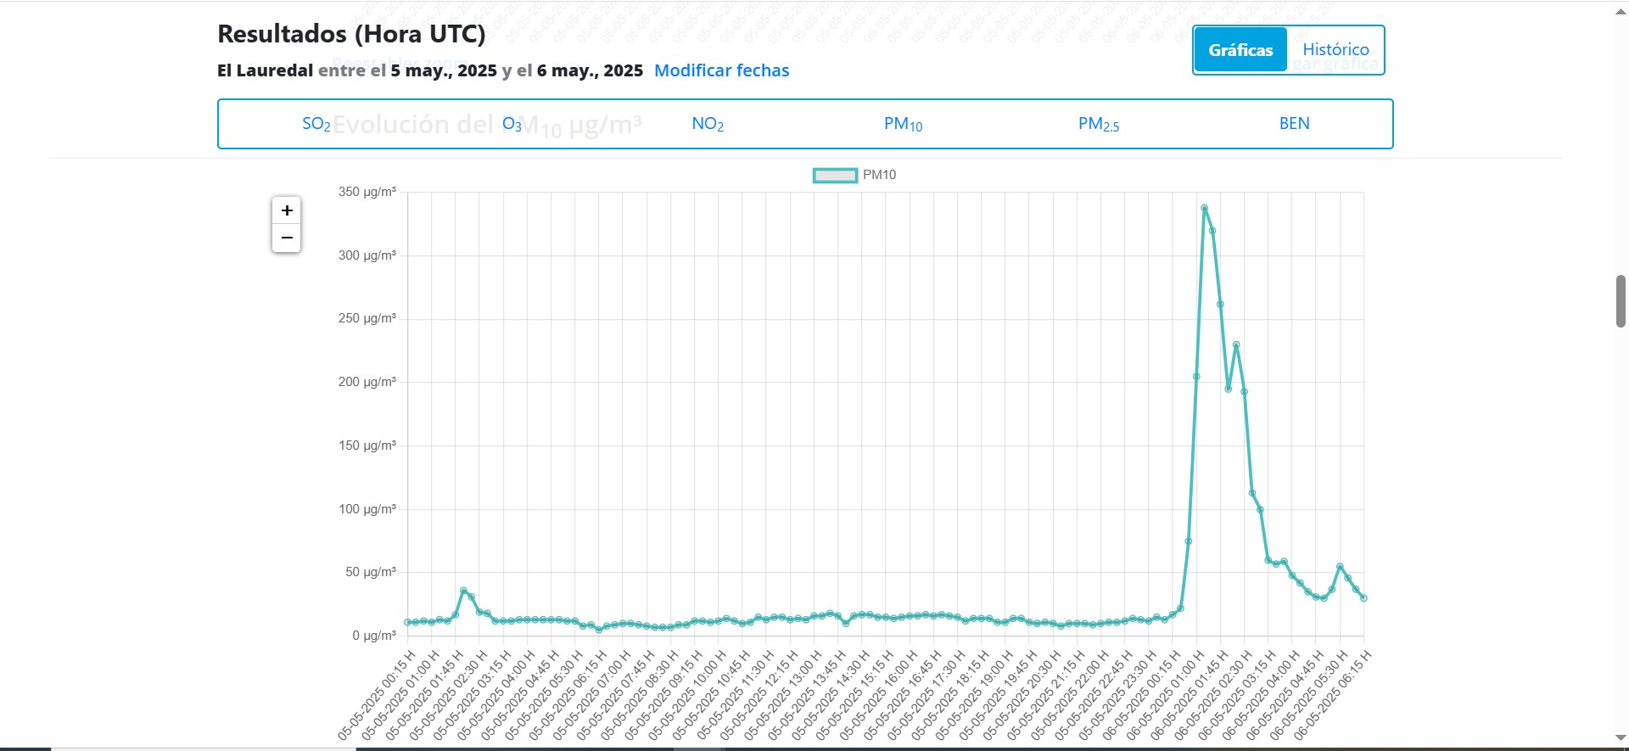Click the PM10 legend label

[x=879, y=175]
